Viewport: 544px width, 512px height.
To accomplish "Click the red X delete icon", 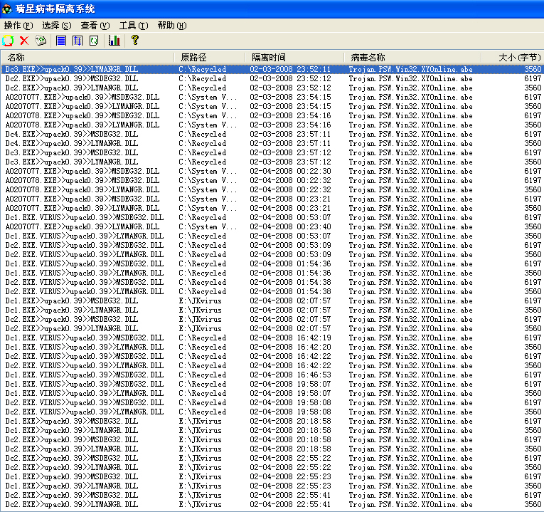I will point(24,41).
